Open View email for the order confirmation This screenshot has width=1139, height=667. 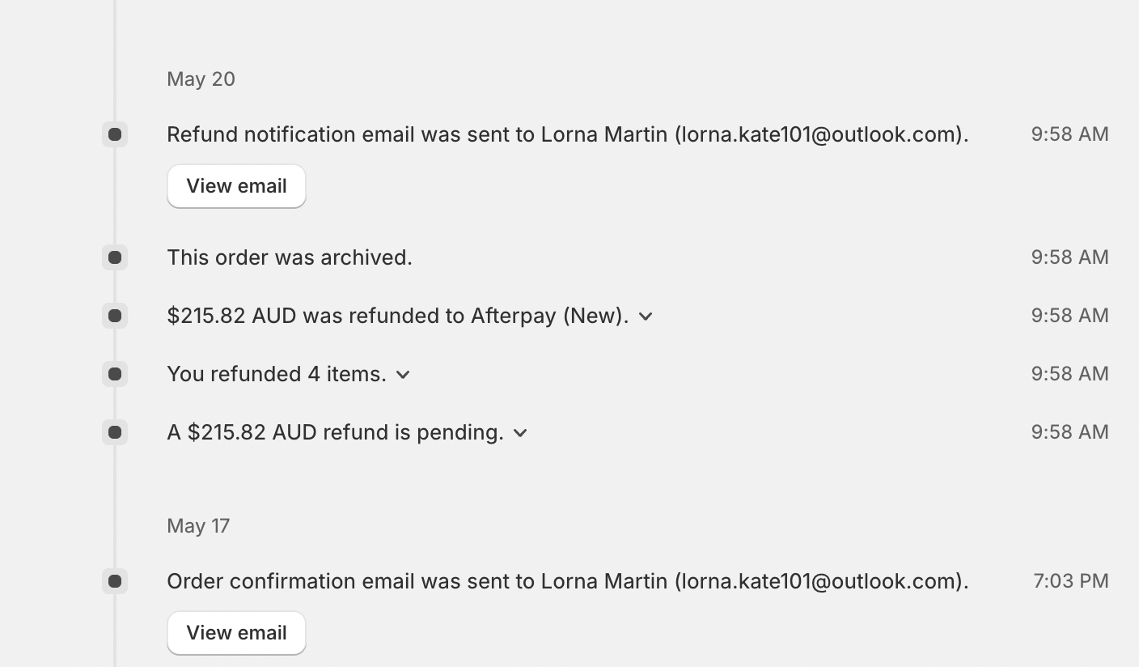[236, 633]
